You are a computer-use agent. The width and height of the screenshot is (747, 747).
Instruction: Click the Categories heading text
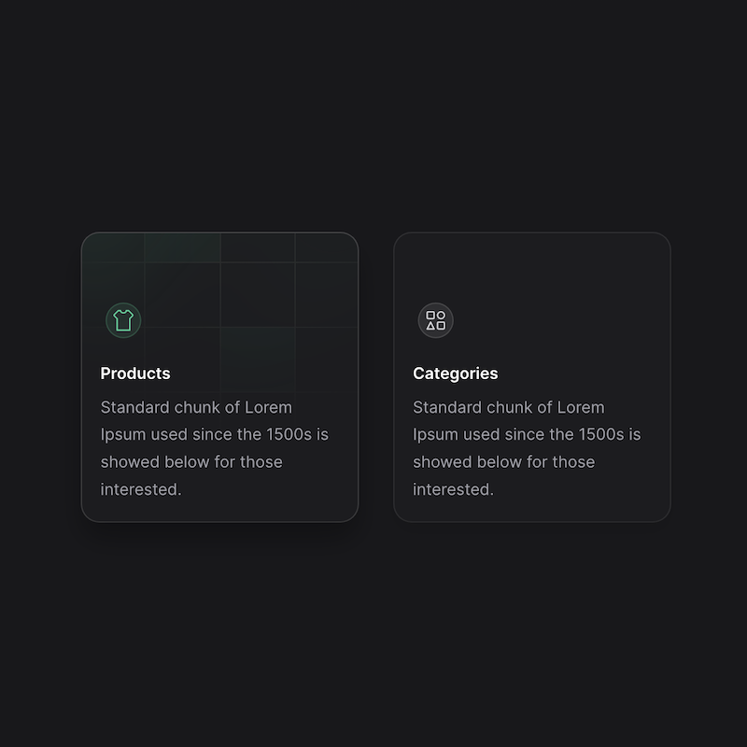click(455, 373)
